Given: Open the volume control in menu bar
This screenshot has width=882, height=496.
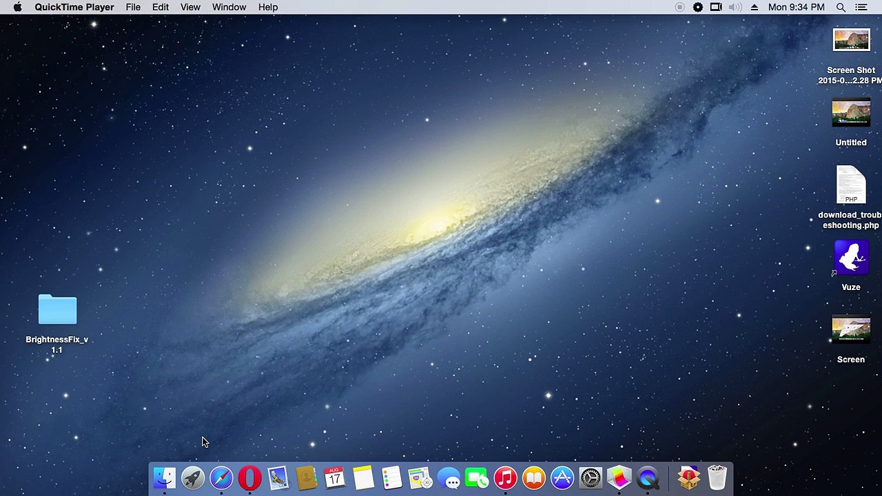Looking at the screenshot, I should pyautogui.click(x=735, y=7).
